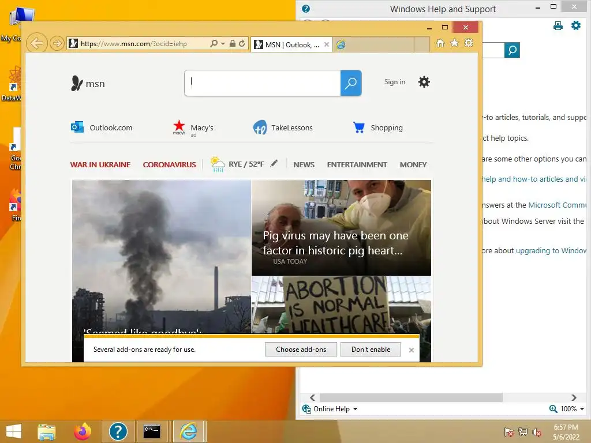Open upgrading to Windows link in Help
The height and width of the screenshot is (443, 591).
pos(551,250)
